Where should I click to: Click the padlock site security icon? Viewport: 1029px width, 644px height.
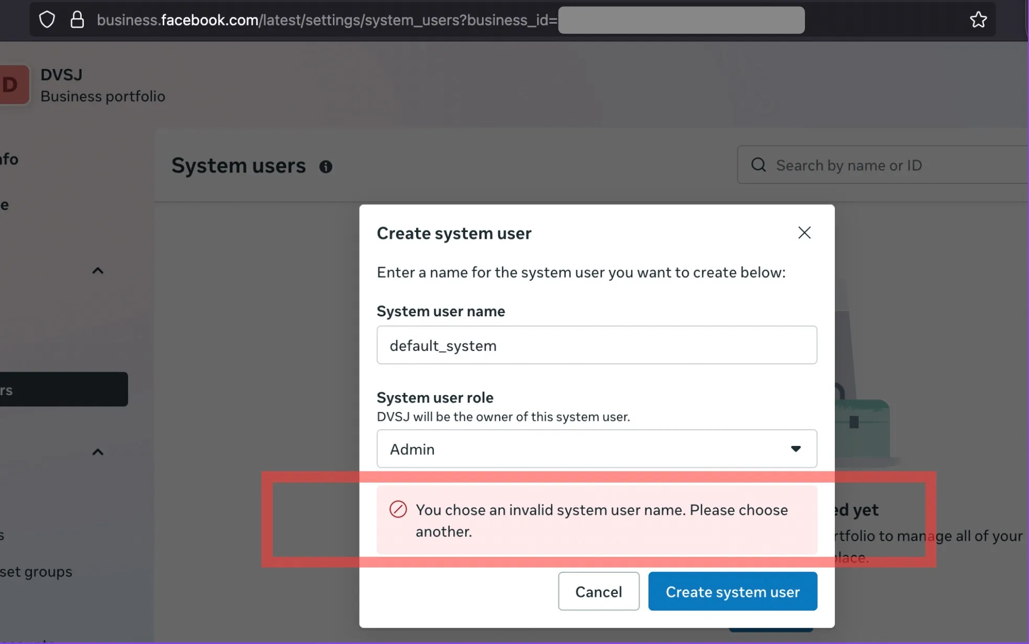click(77, 20)
